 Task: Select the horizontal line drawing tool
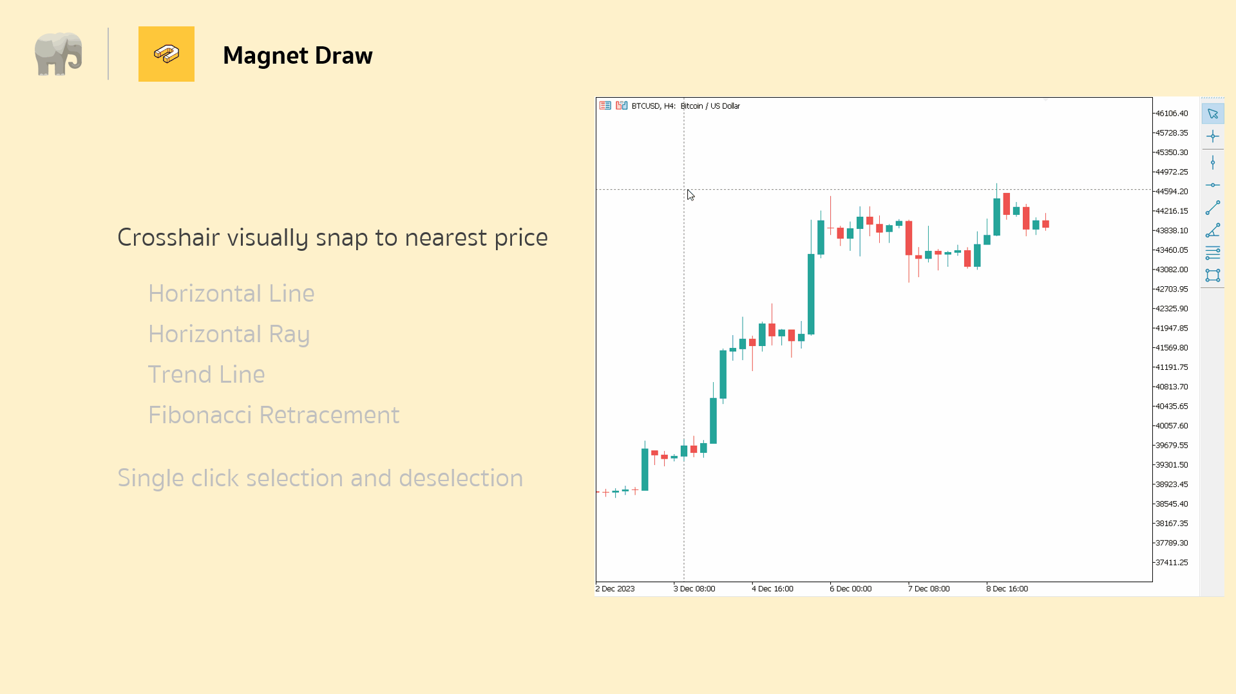(1213, 185)
